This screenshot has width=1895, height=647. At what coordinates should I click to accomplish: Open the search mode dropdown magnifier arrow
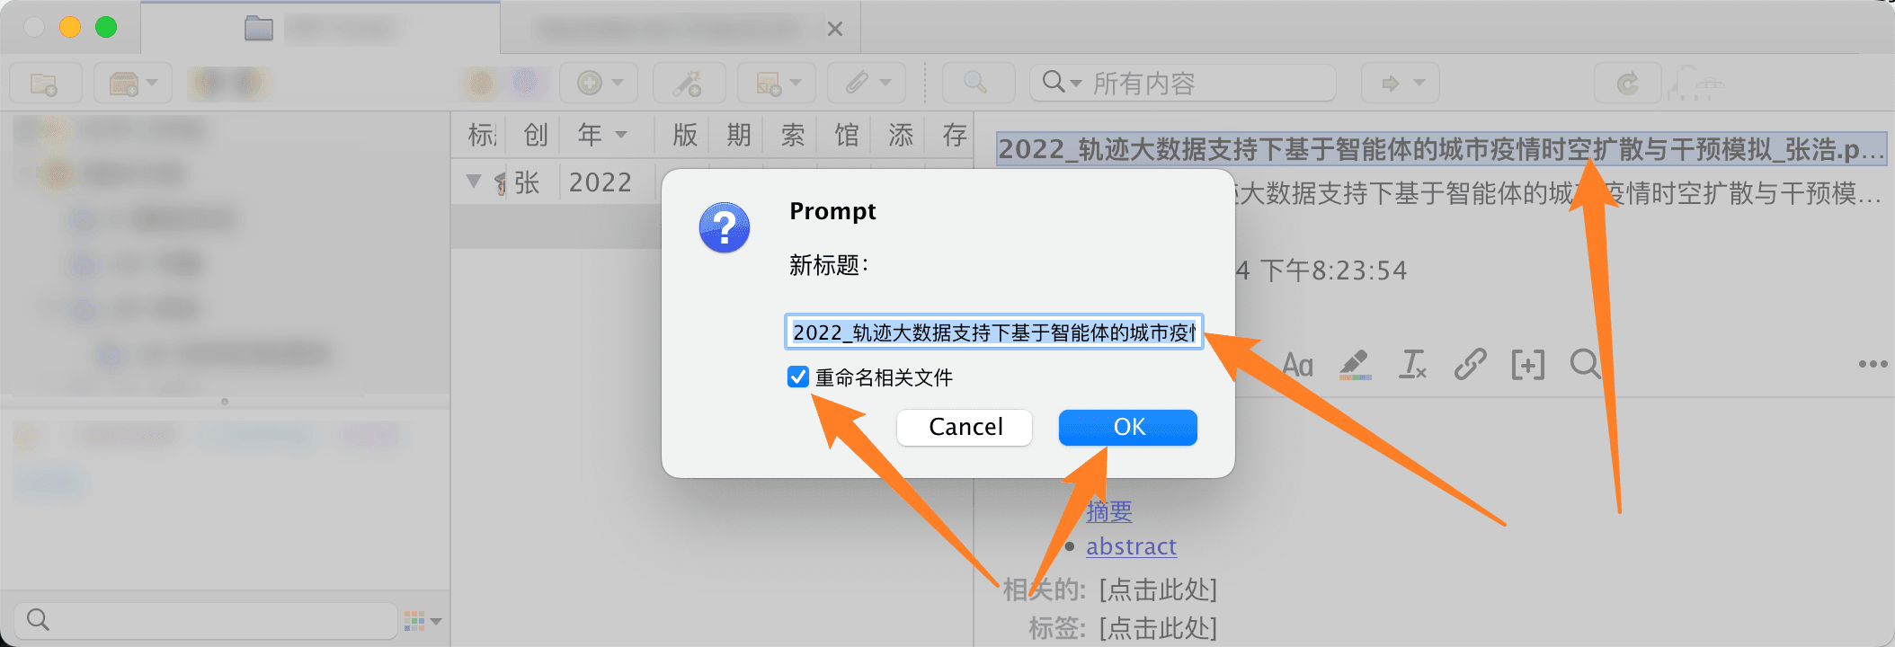coord(1062,83)
